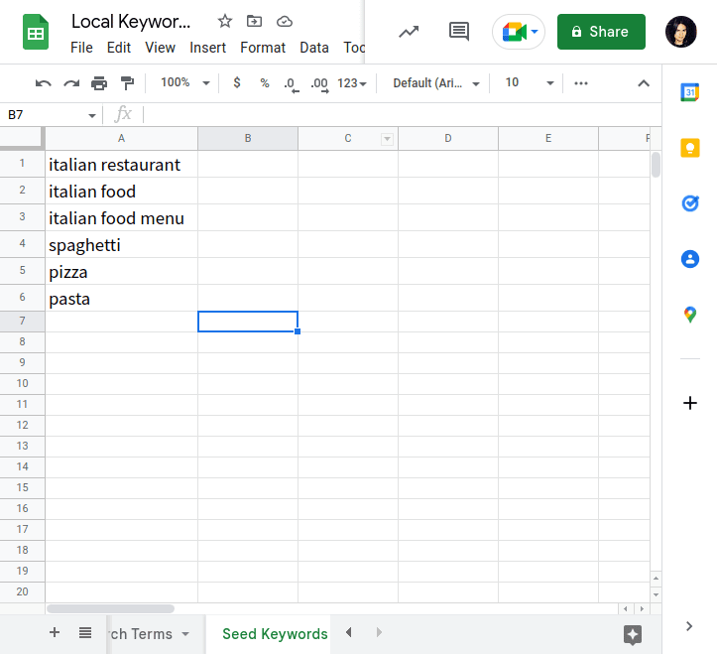Select cell with 'italian food menu'
This screenshot has height=654, width=717.
[121, 218]
